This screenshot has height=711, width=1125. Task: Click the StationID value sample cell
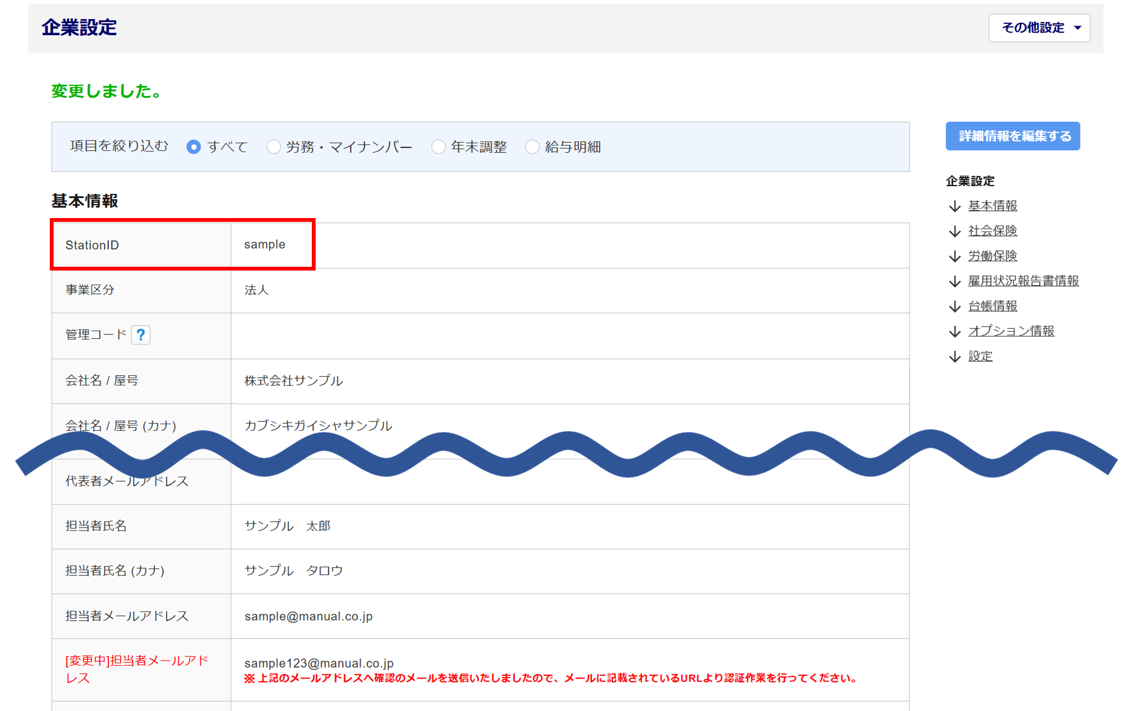click(265, 245)
